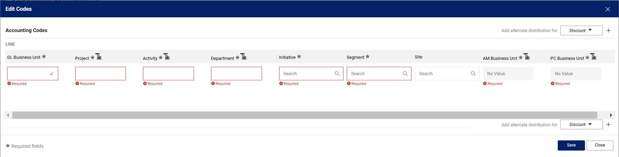Screen dimensions: 619x157
Task: Click the Required error under Segment
Action: (x=357, y=84)
